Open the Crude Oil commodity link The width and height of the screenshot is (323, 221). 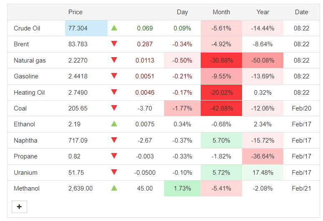27,28
